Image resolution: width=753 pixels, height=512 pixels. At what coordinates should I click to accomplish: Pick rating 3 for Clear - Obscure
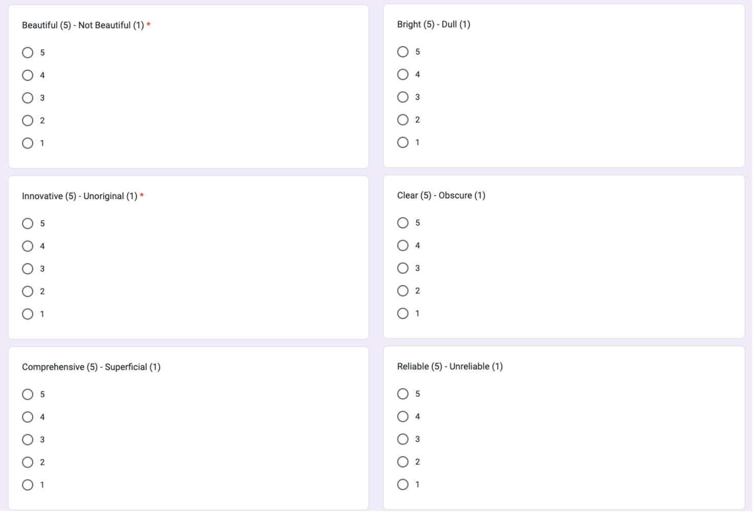pyautogui.click(x=403, y=268)
